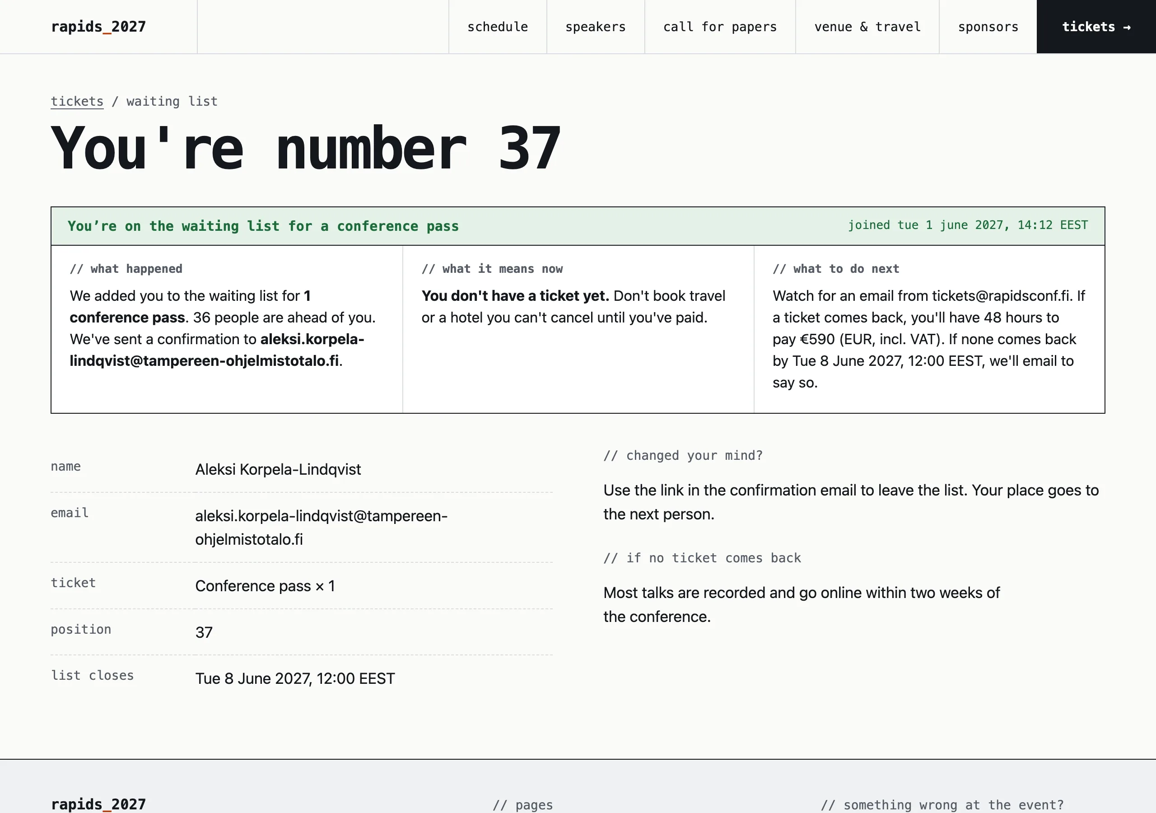Click the 'list closes' field label
Image resolution: width=1156 pixels, height=813 pixels.
click(x=93, y=676)
